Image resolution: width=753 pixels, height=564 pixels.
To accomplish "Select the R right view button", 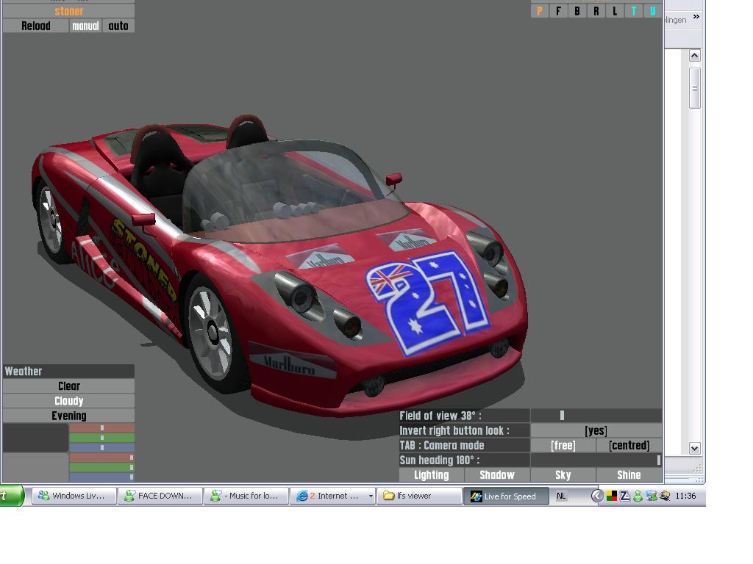I will tap(596, 10).
